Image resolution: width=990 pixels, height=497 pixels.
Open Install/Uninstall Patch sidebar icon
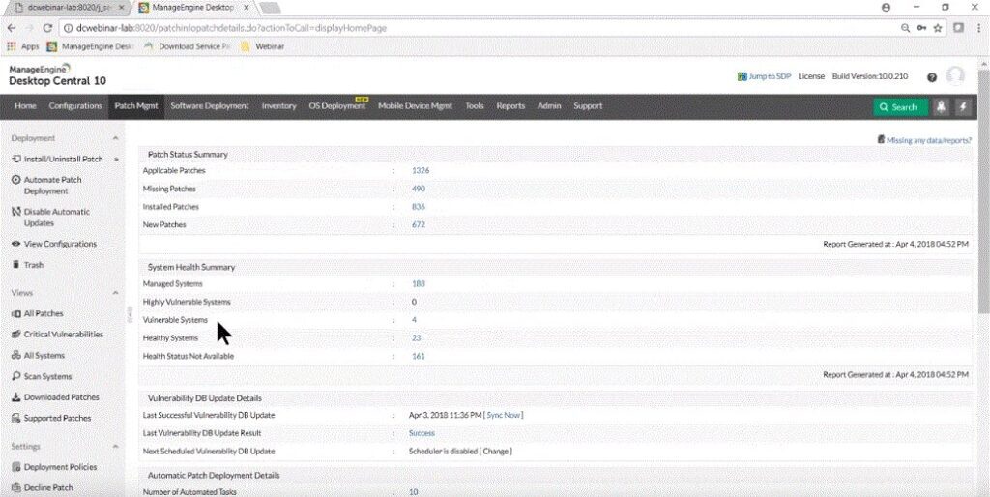point(16,160)
